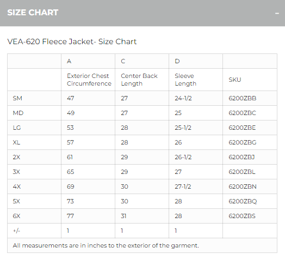Select the VEA-620 Fleece Jacket heading text
This screenshot has width=285, height=259.
pyautogui.click(x=72, y=41)
